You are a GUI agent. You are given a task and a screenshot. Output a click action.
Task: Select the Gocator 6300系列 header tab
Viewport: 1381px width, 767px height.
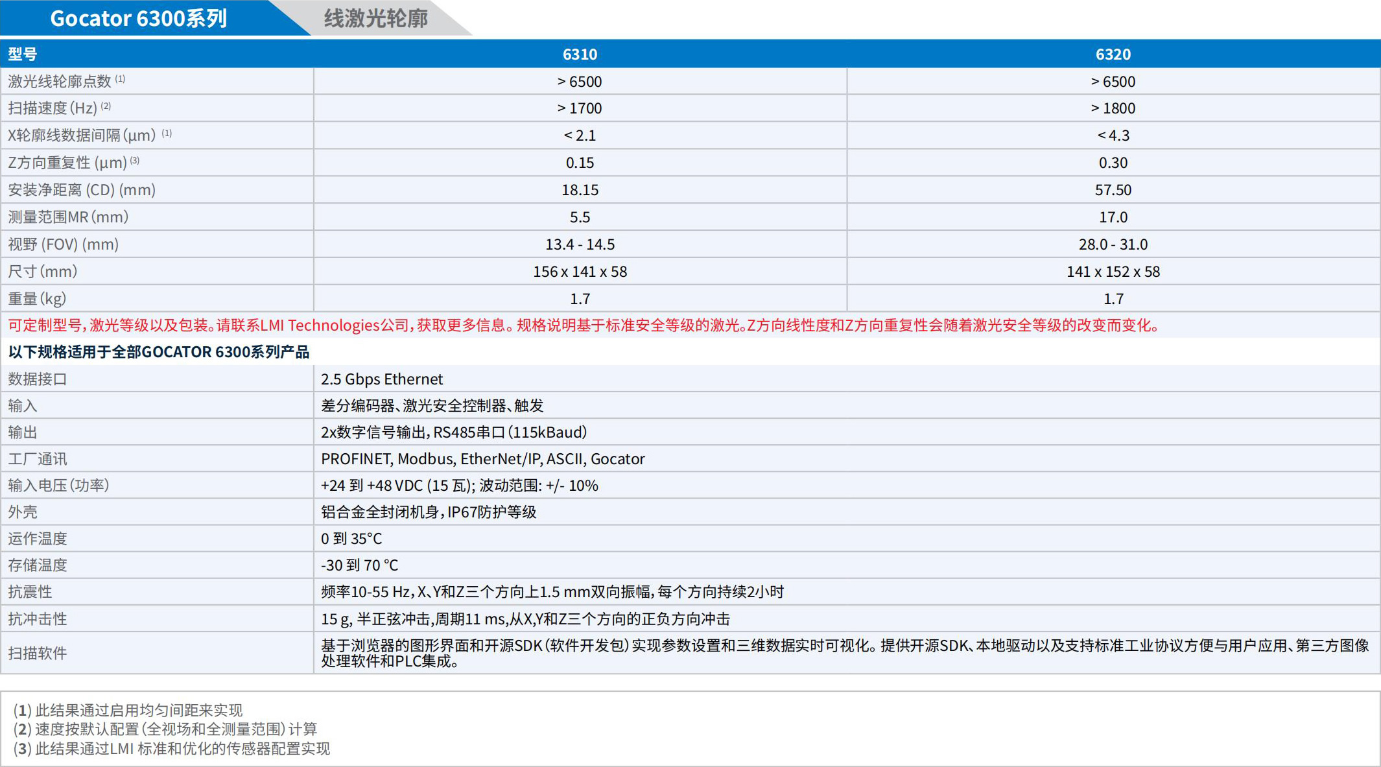tap(139, 18)
